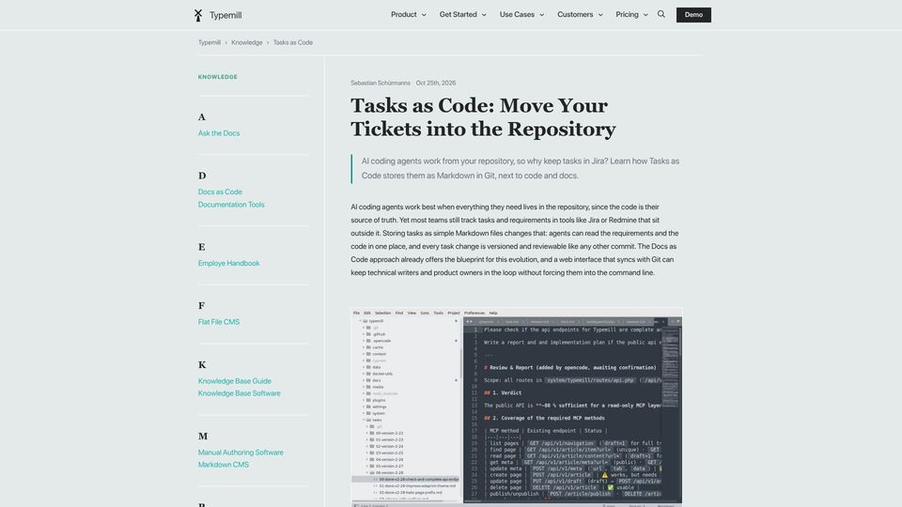Expand the Product dropdown menu
This screenshot has width=902, height=507.
pyautogui.click(x=409, y=15)
